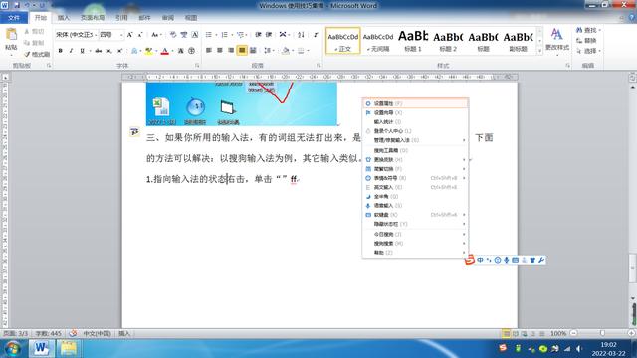This screenshot has height=358, width=637.
Task: Click the Decrease Indent icon
Action: 258,35
